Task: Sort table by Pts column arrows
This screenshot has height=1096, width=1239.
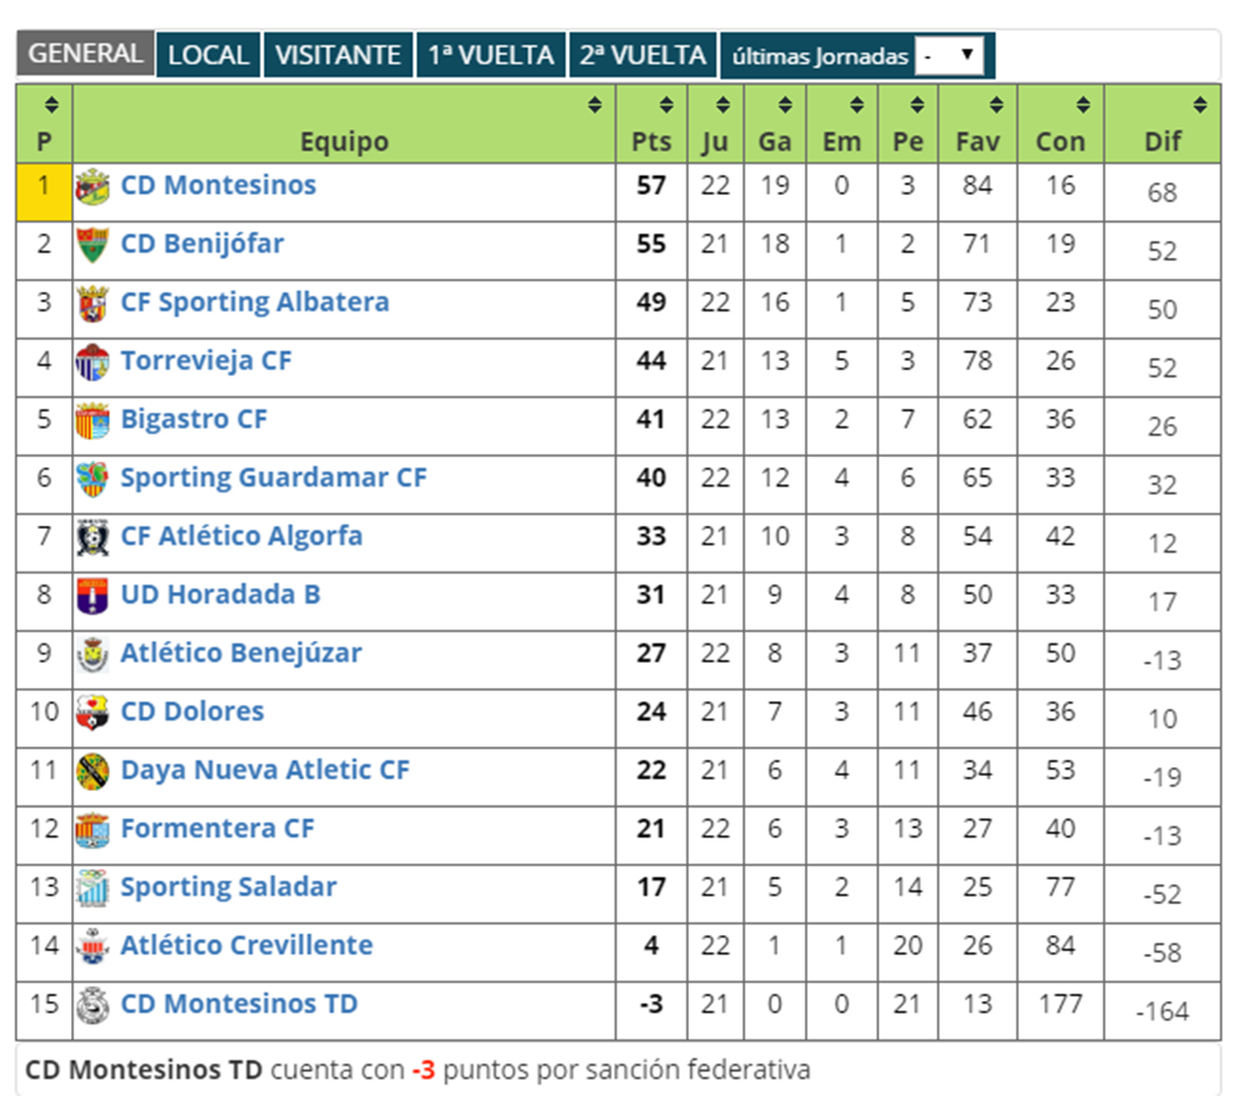Action: tap(666, 105)
